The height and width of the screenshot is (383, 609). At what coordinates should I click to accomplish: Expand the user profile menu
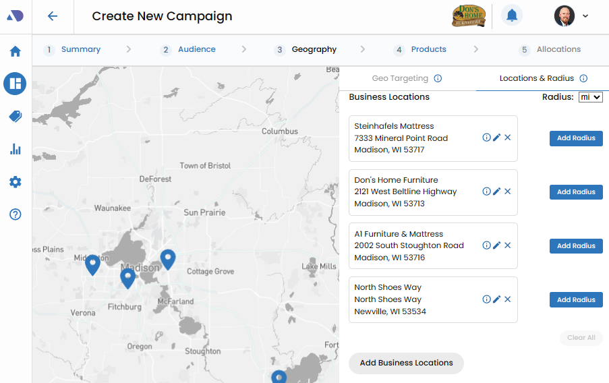585,16
